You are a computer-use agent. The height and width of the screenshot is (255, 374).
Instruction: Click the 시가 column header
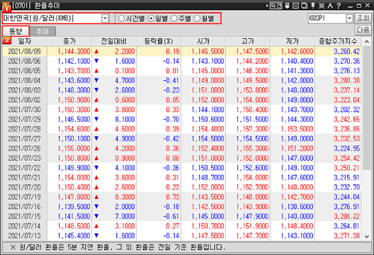(204, 41)
